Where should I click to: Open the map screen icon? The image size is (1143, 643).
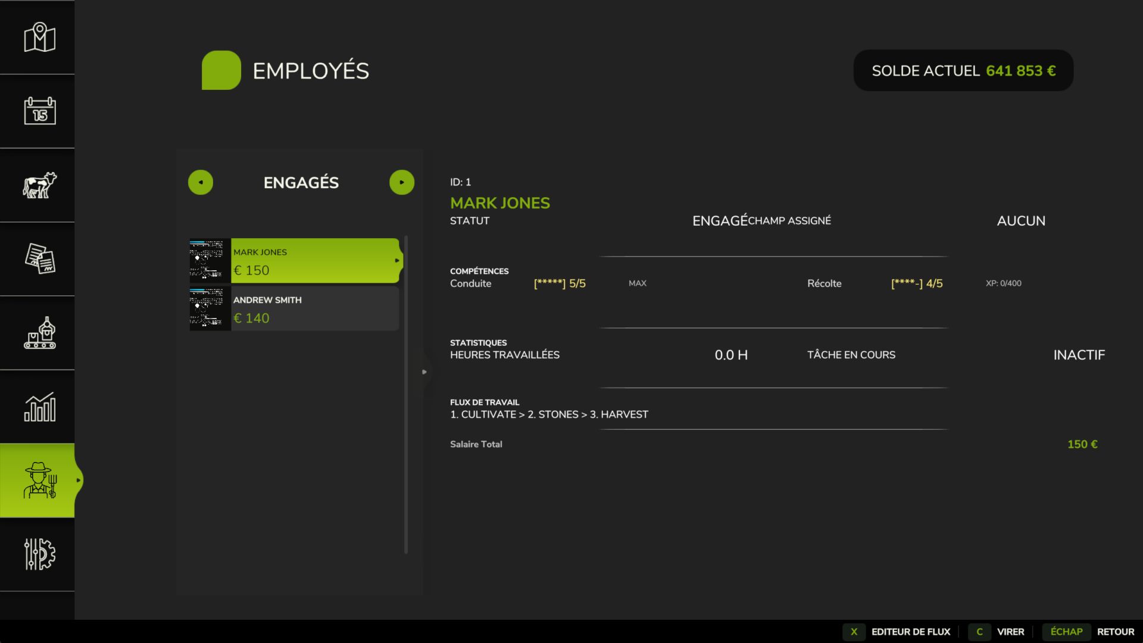click(38, 37)
